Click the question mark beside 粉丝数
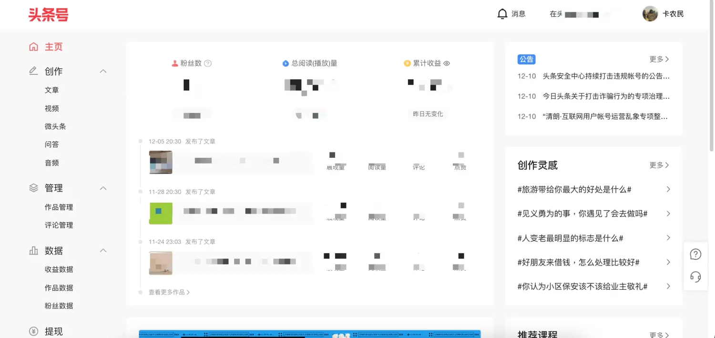Image resolution: width=715 pixels, height=338 pixels. [208, 63]
